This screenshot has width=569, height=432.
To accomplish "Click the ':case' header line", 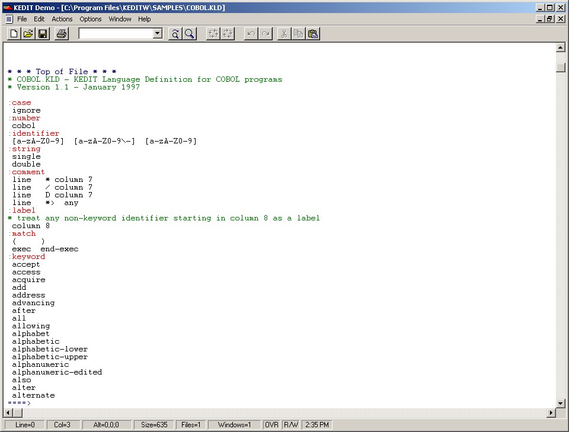I will click(20, 103).
